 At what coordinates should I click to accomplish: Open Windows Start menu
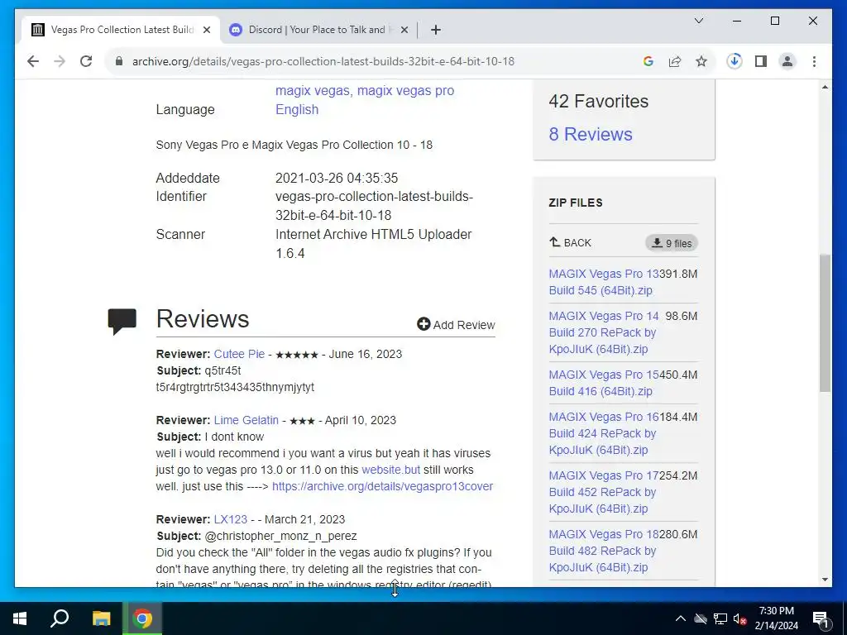pyautogui.click(x=20, y=618)
